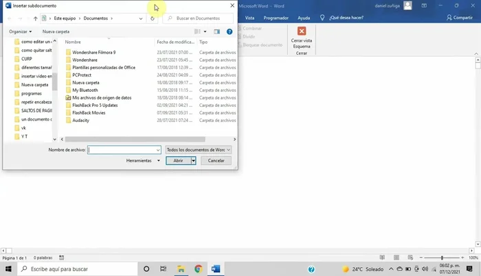481x276 pixels.
Task: Refresh the Documentos folder listing
Action: 152,18
